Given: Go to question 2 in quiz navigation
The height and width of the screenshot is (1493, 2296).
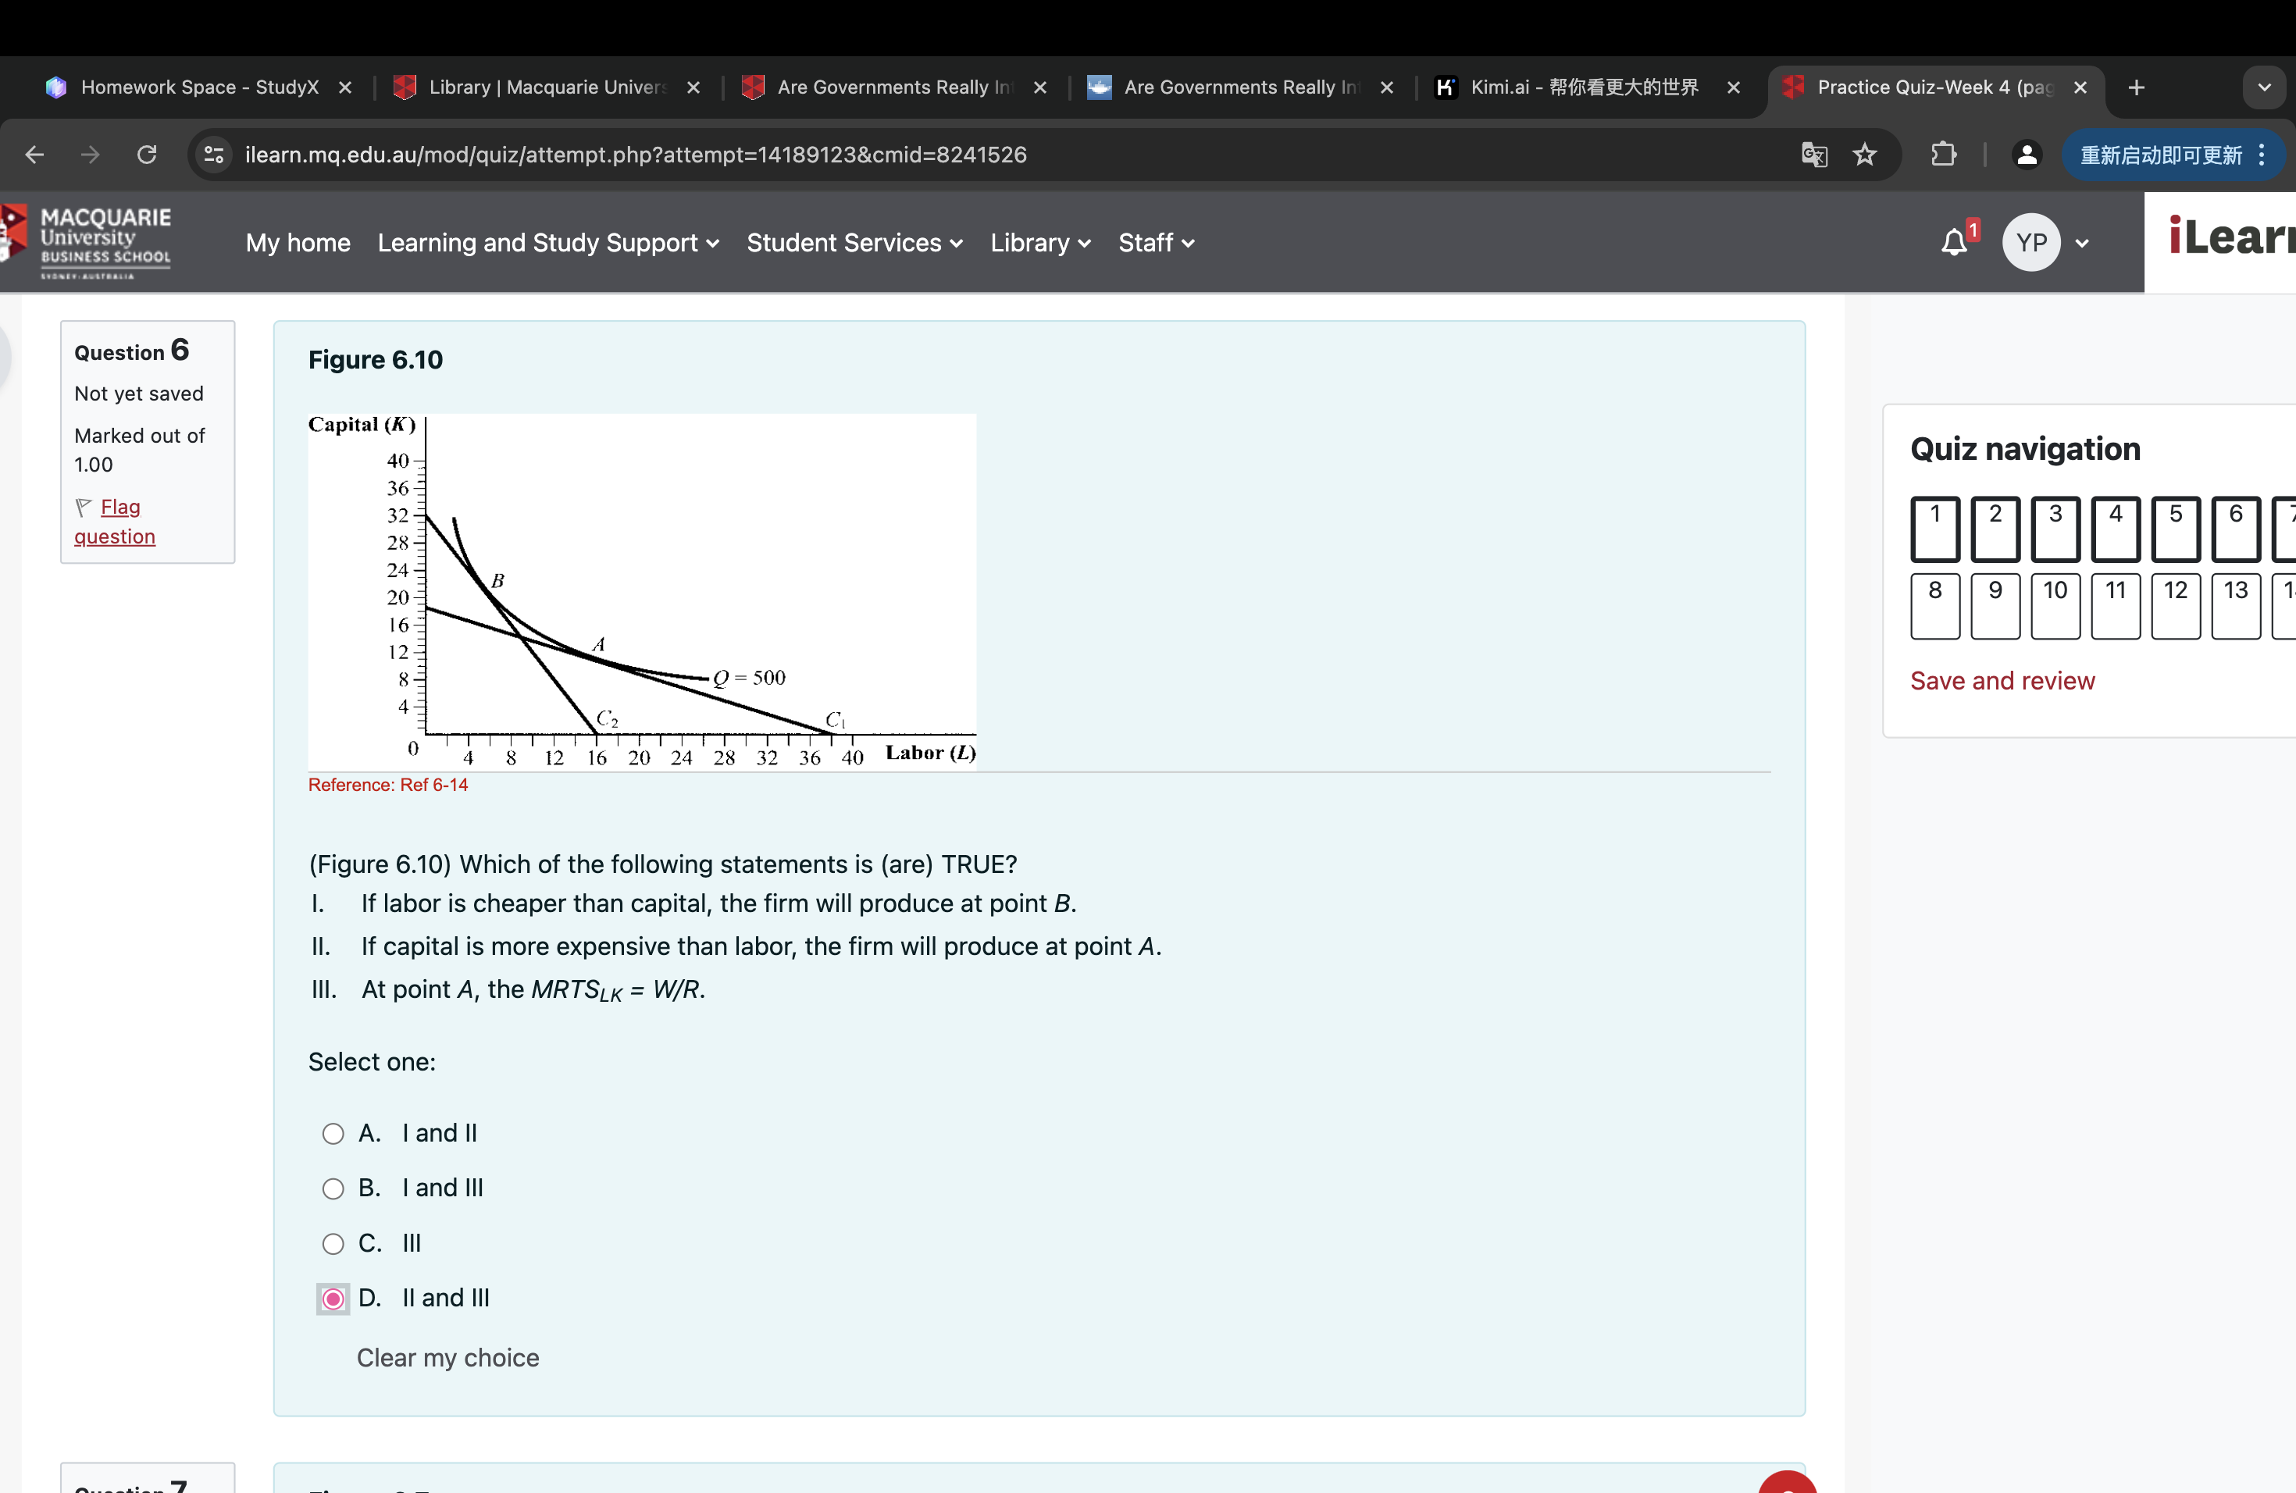Looking at the screenshot, I should tap(1995, 529).
